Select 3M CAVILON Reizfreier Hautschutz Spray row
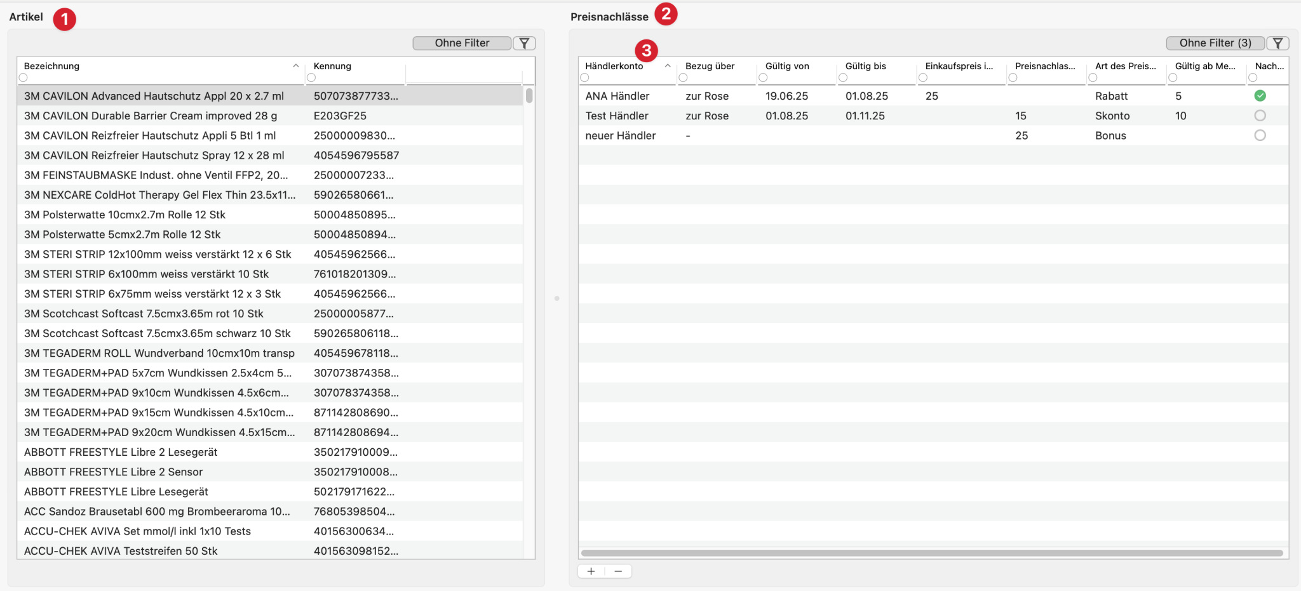 pos(270,155)
